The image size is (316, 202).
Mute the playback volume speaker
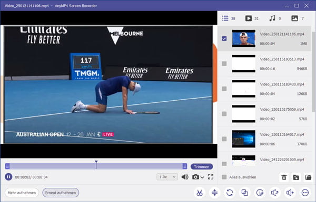[x=185, y=177]
